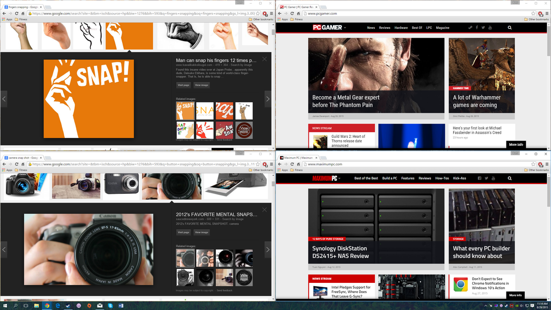Click the Maximum PC search icon
This screenshot has height=310, width=551.
(509, 178)
